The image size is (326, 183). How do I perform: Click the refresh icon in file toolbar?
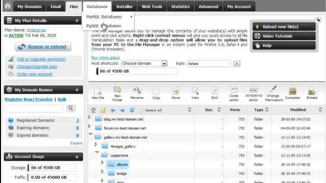click(132, 110)
